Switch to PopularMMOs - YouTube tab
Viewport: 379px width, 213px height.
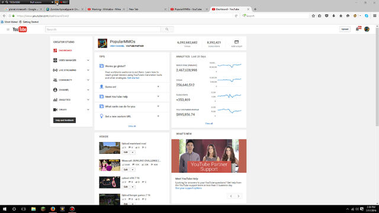point(188,9)
